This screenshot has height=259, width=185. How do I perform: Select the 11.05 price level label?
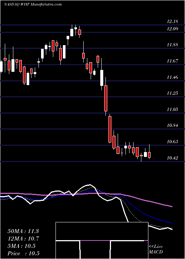tap(172, 110)
